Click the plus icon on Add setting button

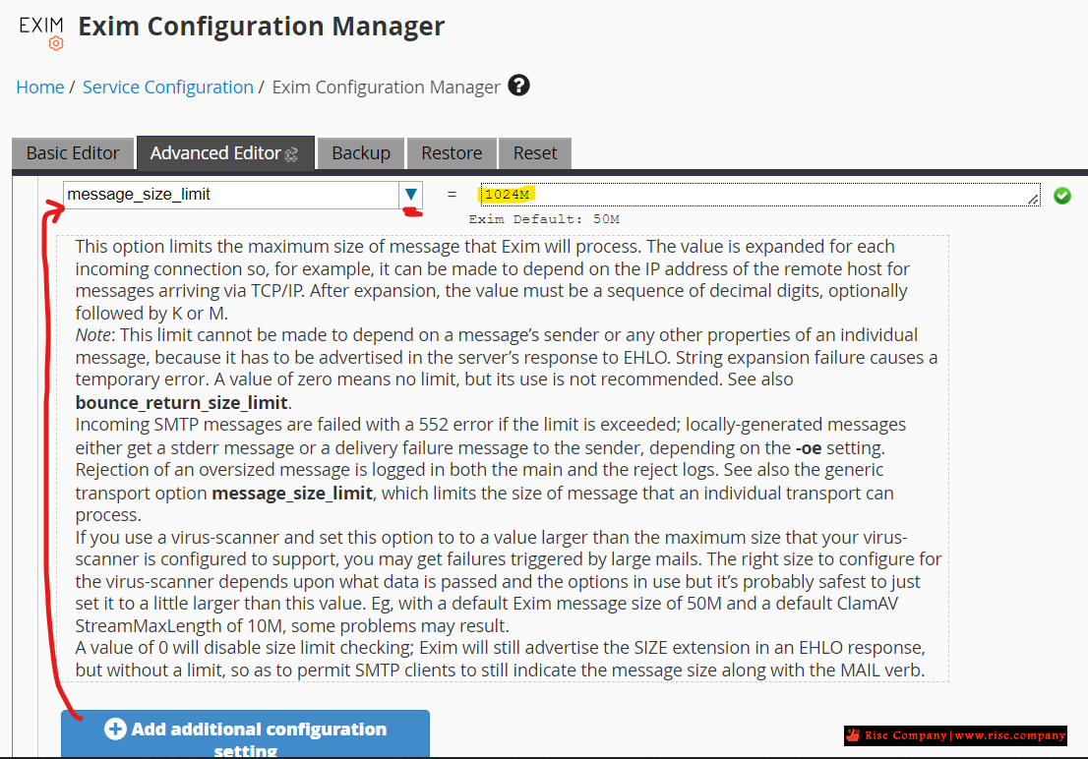[x=115, y=730]
